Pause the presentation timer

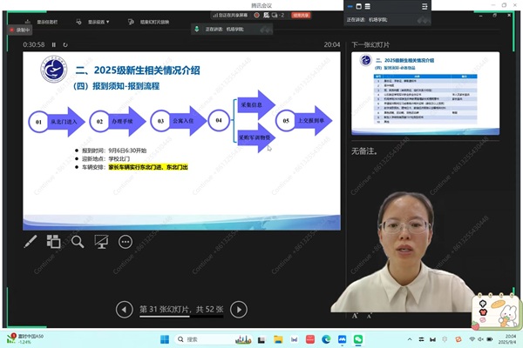click(x=53, y=44)
